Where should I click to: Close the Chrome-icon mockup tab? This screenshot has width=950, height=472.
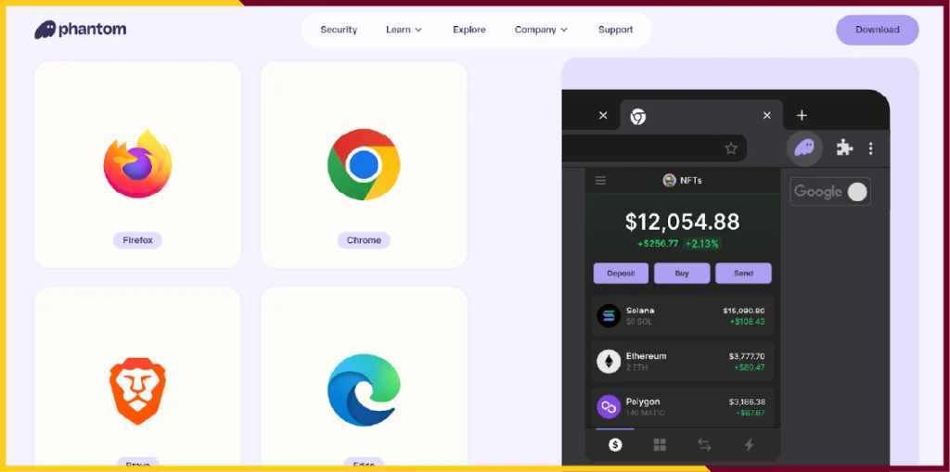tap(767, 115)
